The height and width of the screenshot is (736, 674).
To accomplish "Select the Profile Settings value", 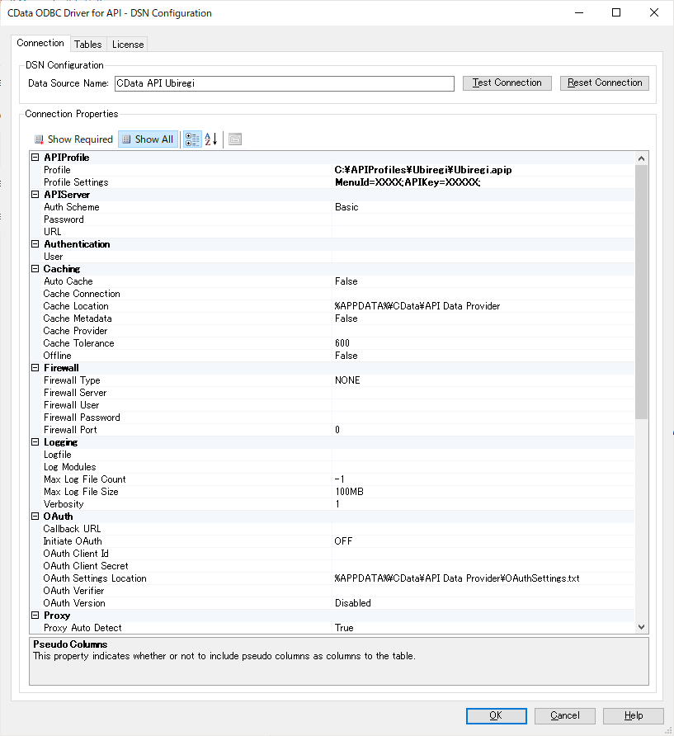I will coord(408,182).
